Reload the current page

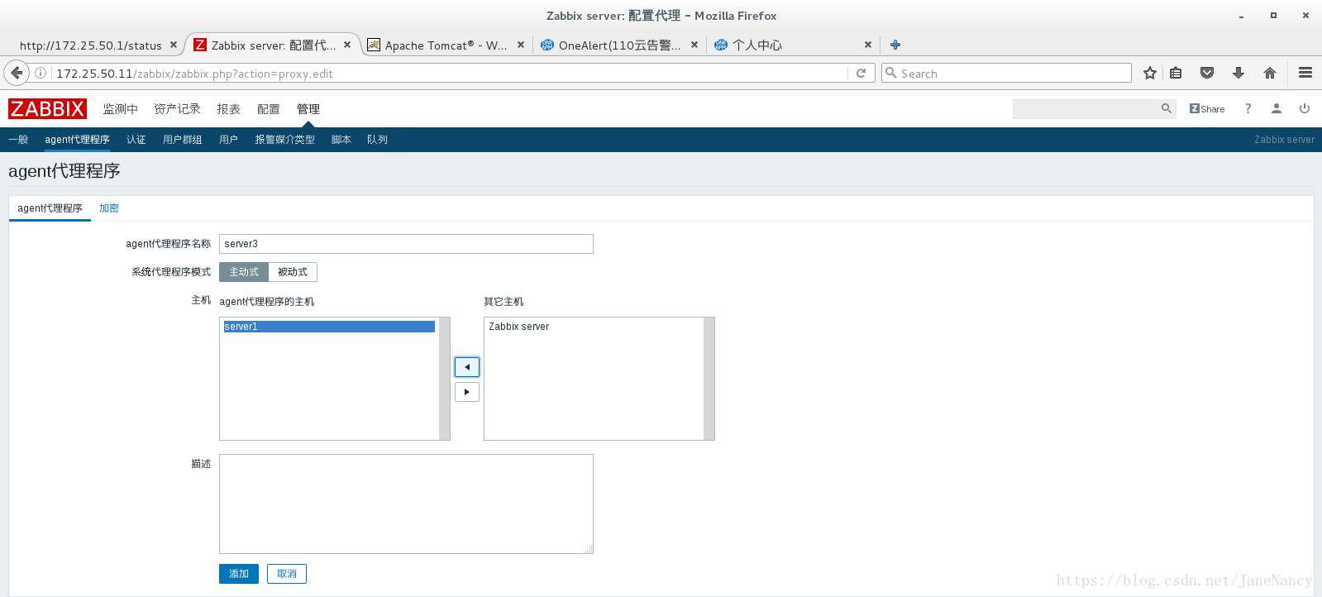click(861, 73)
